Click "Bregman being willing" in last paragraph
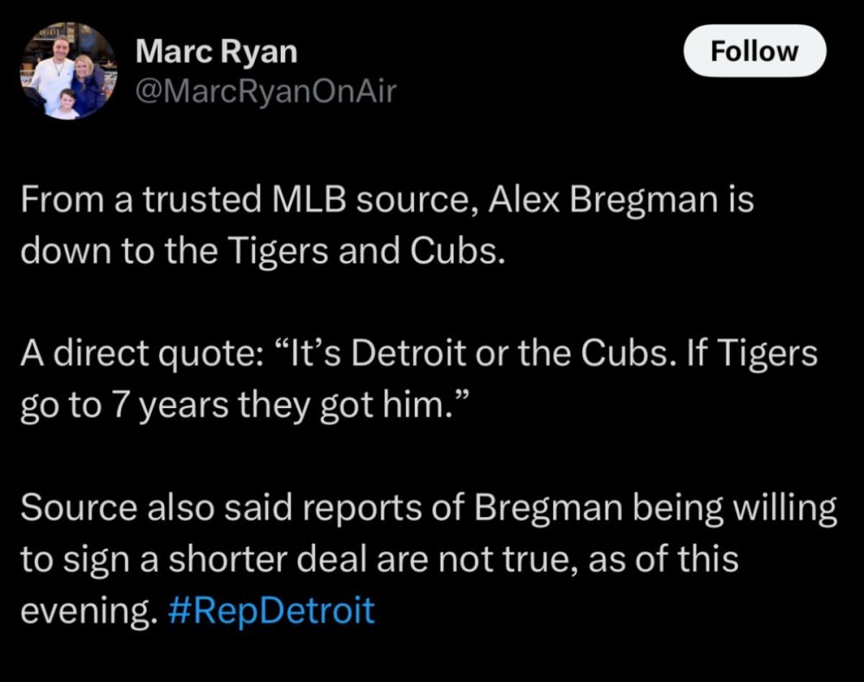 pos(657,507)
